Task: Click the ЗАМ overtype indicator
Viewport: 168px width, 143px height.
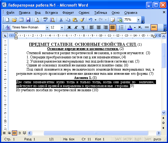Action: tap(148, 139)
